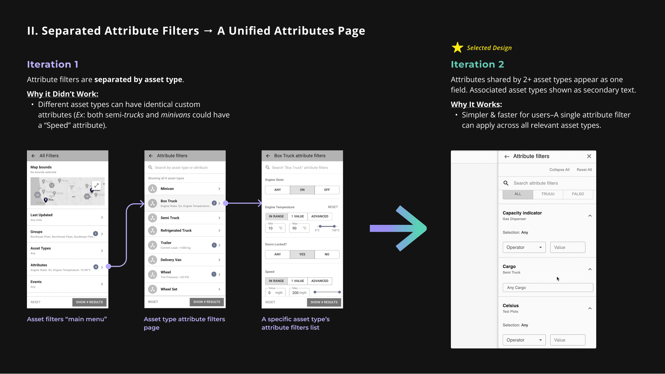
Task: Collapse the Celsius section chevron
Action: coord(590,308)
